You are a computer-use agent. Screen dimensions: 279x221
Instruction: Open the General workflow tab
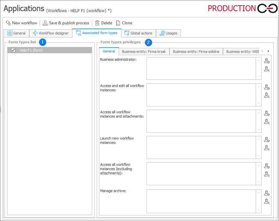tap(16, 33)
